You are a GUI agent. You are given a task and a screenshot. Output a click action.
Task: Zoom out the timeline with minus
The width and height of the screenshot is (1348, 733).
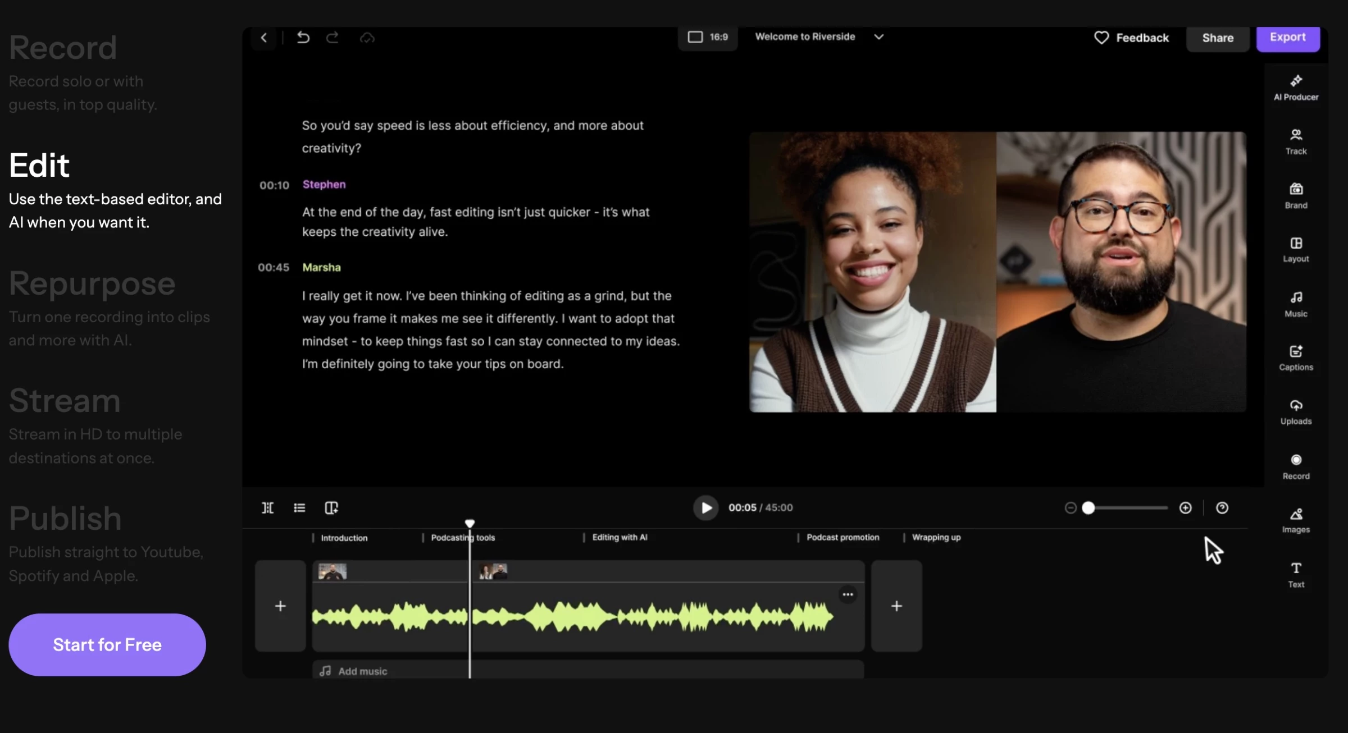[x=1071, y=507]
